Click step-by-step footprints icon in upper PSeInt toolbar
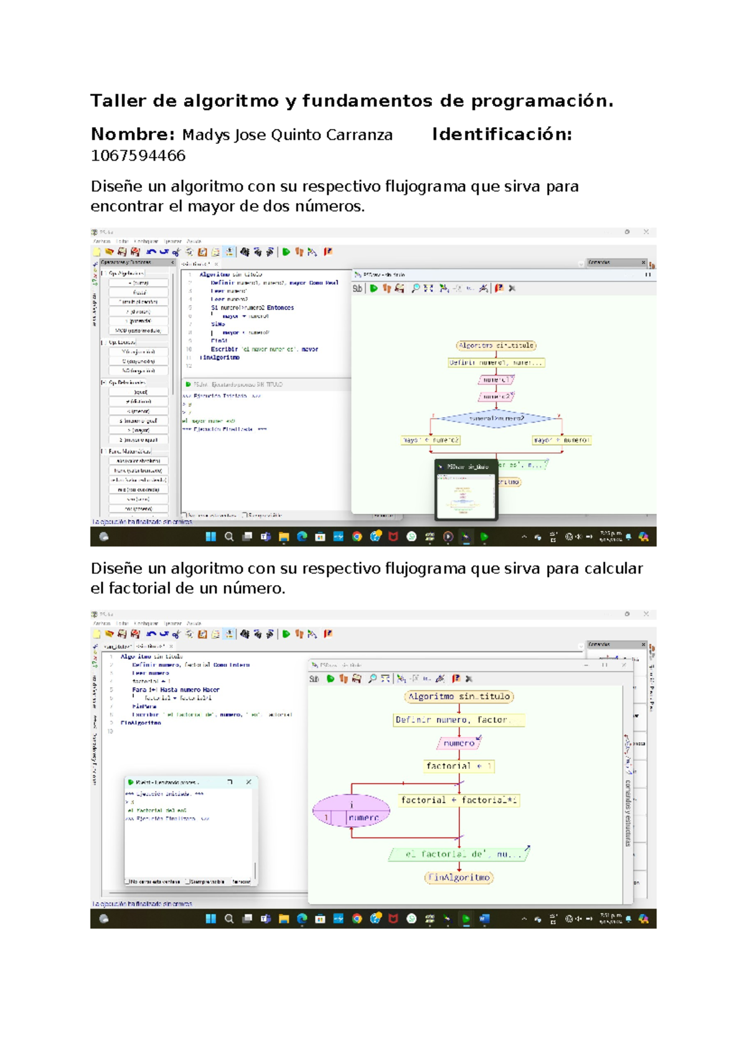 [x=299, y=252]
